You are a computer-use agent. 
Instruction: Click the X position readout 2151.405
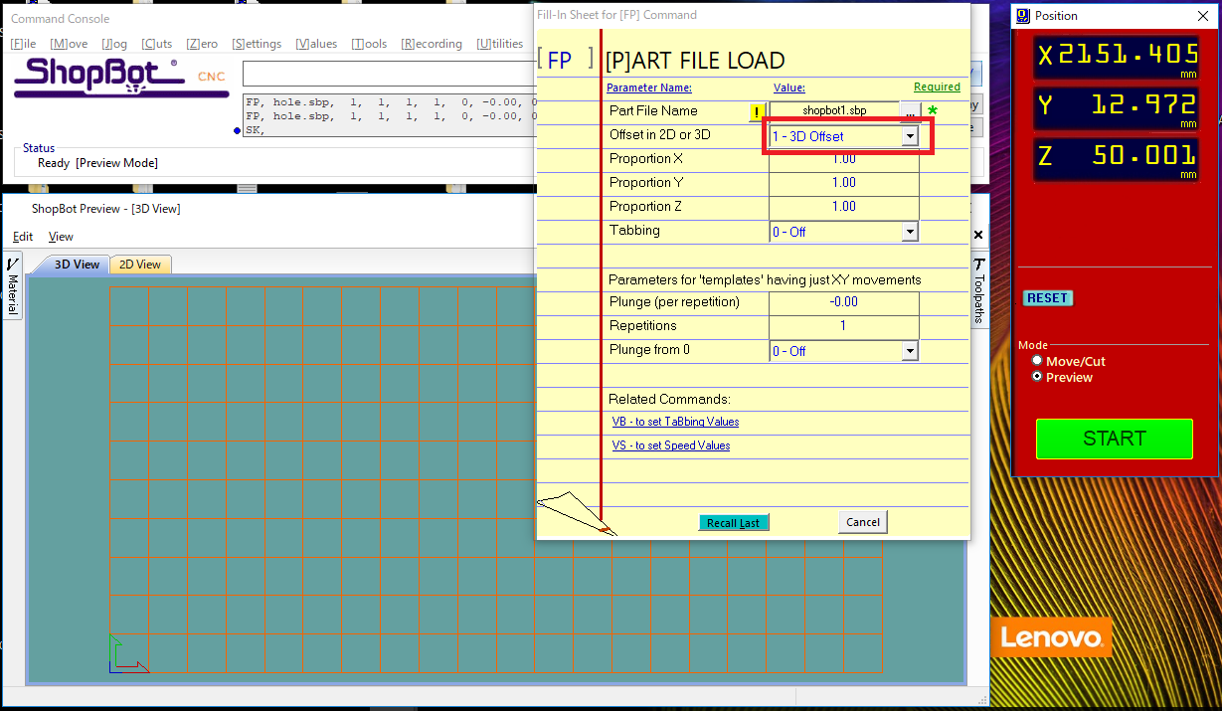coord(1116,56)
